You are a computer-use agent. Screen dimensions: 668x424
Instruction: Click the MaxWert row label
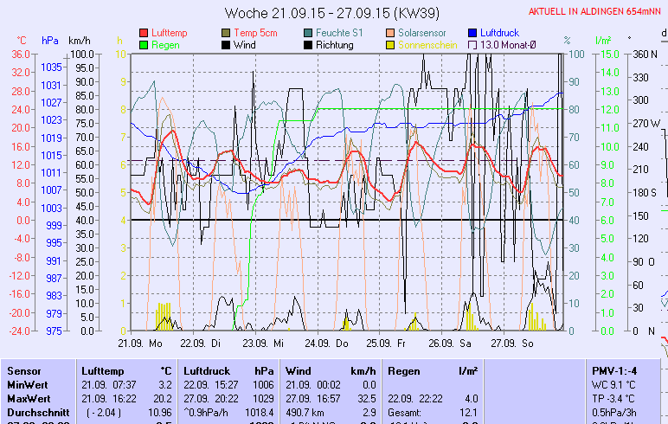[x=28, y=398]
